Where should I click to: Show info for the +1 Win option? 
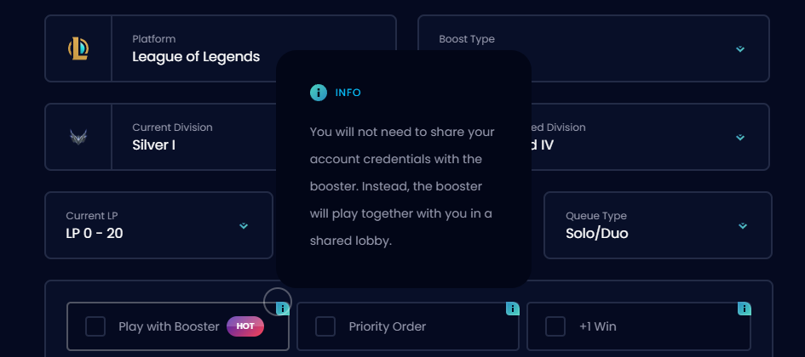[745, 309]
